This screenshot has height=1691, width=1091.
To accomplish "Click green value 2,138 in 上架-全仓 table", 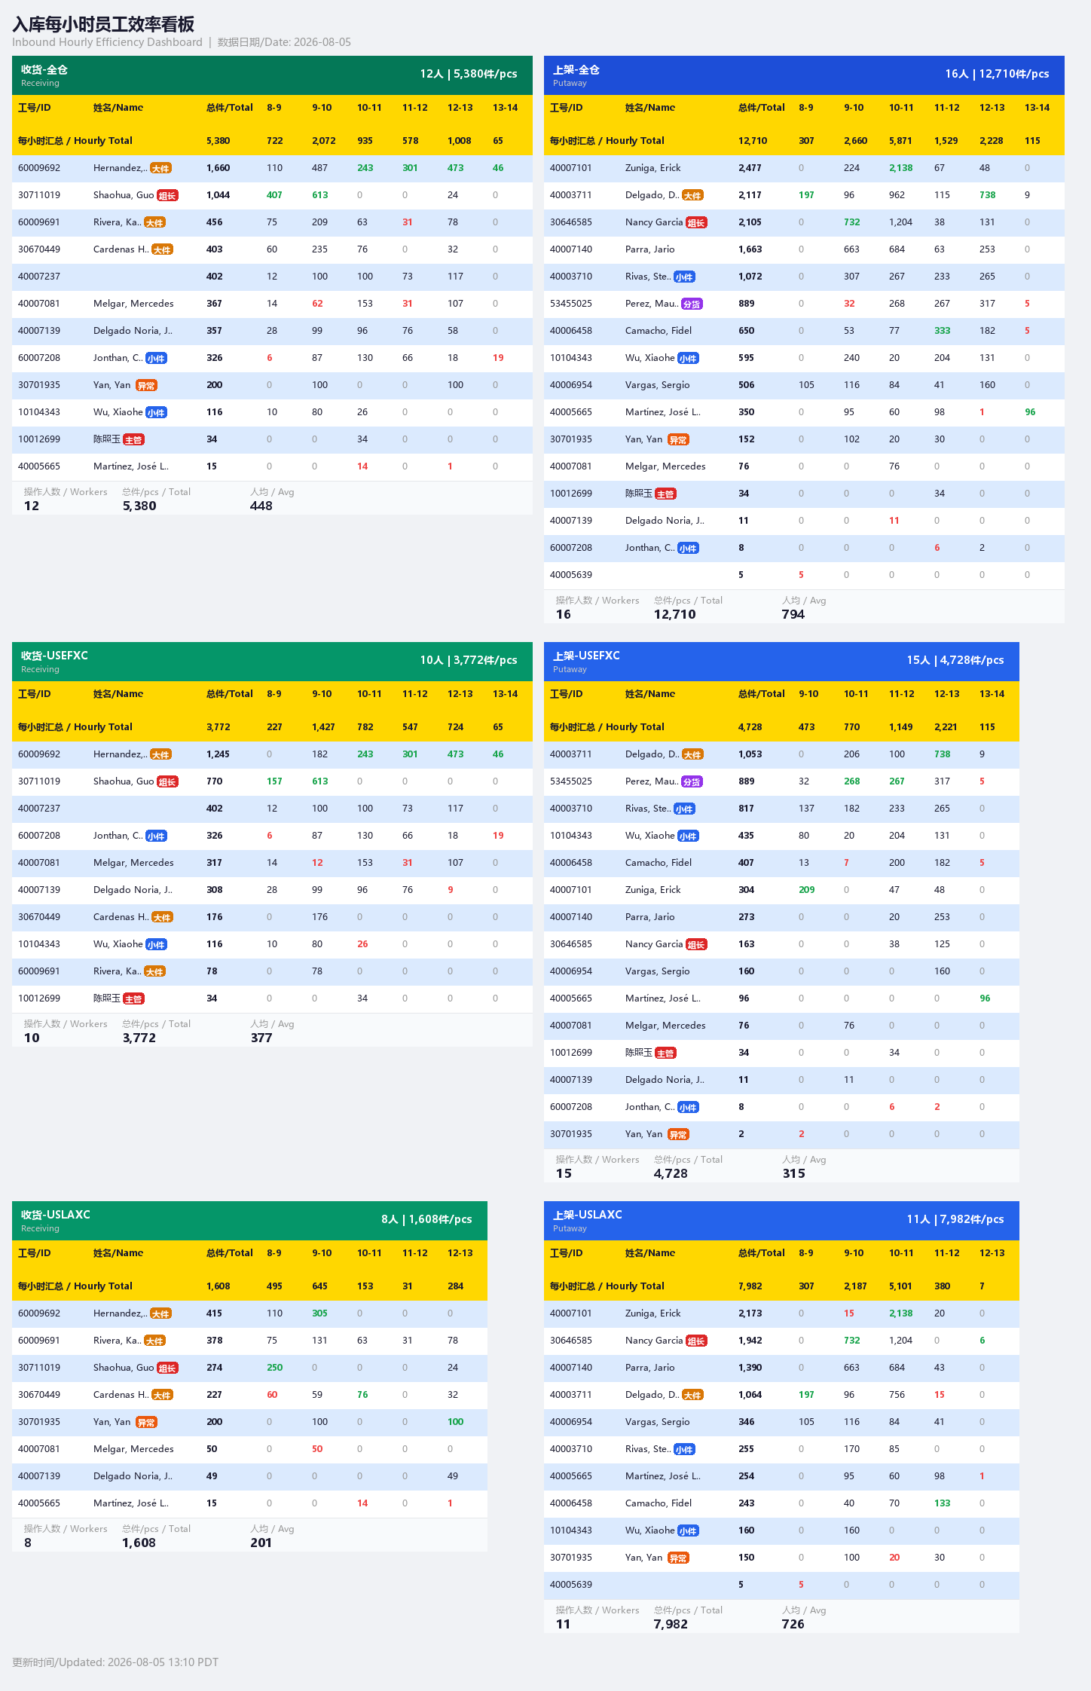I will pyautogui.click(x=900, y=168).
